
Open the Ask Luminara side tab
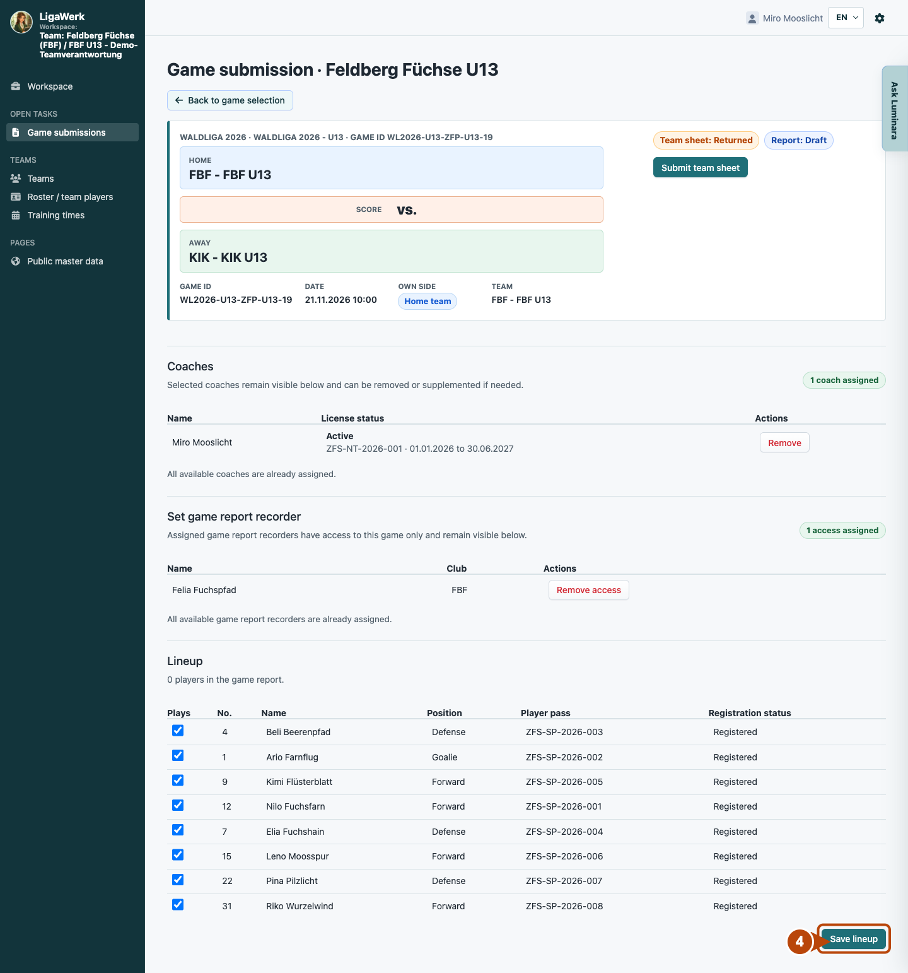895,109
